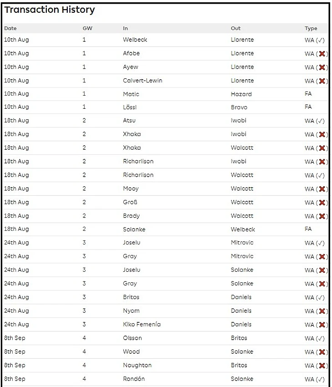The image size is (332, 387).
Task: Select the red X in Calvert-Lewin row
Action: 322,81
